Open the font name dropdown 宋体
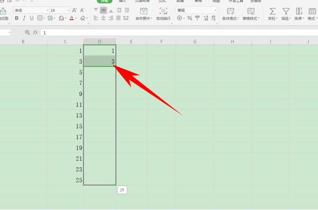Viewport: 318px width, 210px height. pyautogui.click(x=31, y=10)
